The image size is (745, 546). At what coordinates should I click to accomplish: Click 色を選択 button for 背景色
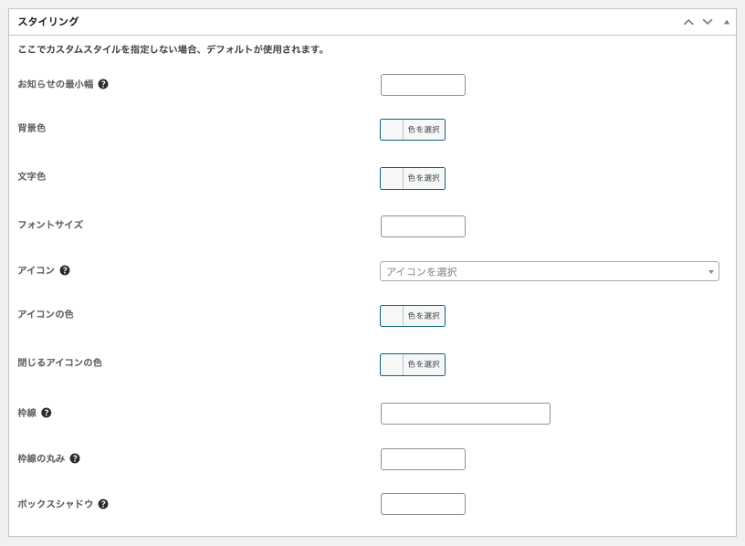424,130
